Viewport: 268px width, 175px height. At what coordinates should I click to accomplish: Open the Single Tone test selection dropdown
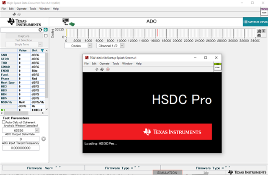[40, 44]
